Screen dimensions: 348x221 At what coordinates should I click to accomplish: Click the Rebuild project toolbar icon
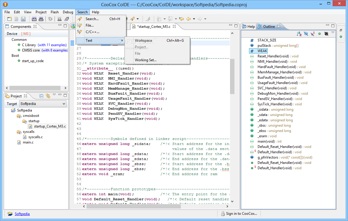pyautogui.click(x=41, y=19)
